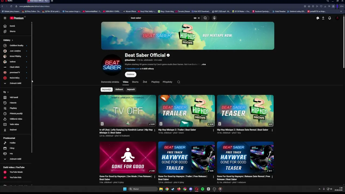Open options for Gone For Good Zen Mode
Image resolution: width=345 pixels, height=194 pixels.
(154, 177)
